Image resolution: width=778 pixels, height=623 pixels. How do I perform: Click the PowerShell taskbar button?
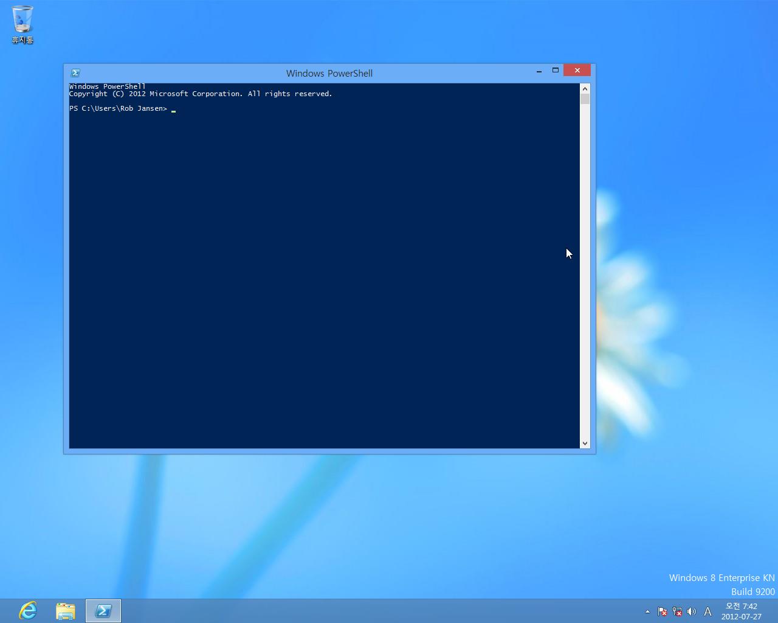(103, 611)
